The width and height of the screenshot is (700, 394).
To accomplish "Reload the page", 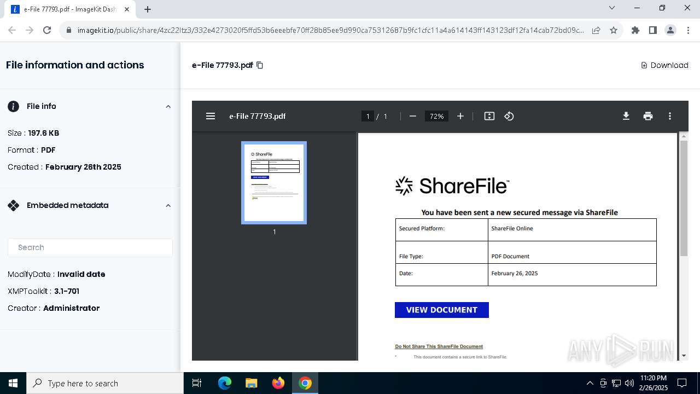I will (47, 31).
